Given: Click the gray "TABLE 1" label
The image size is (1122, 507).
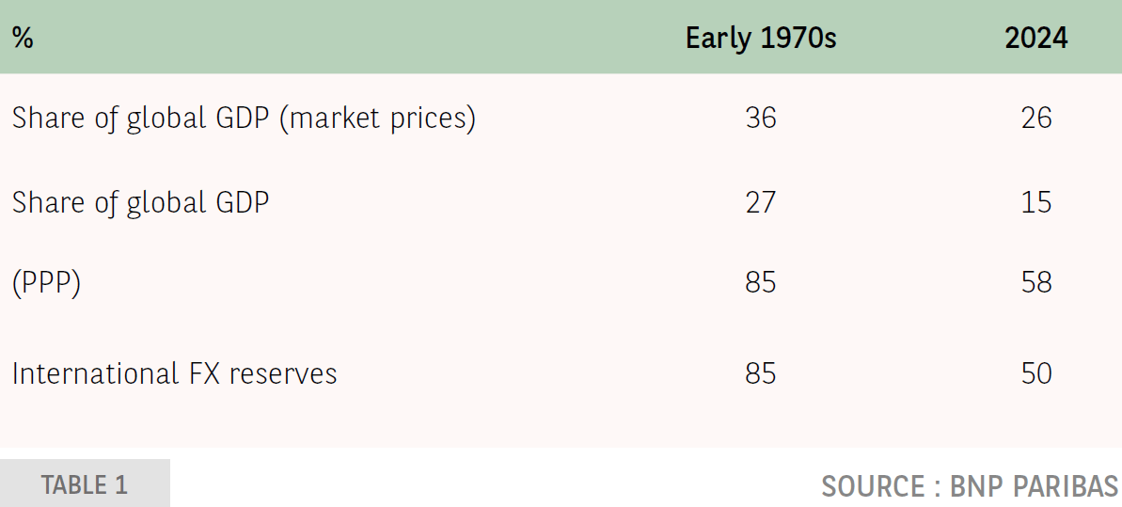Looking at the screenshot, I should pyautogui.click(x=85, y=484).
